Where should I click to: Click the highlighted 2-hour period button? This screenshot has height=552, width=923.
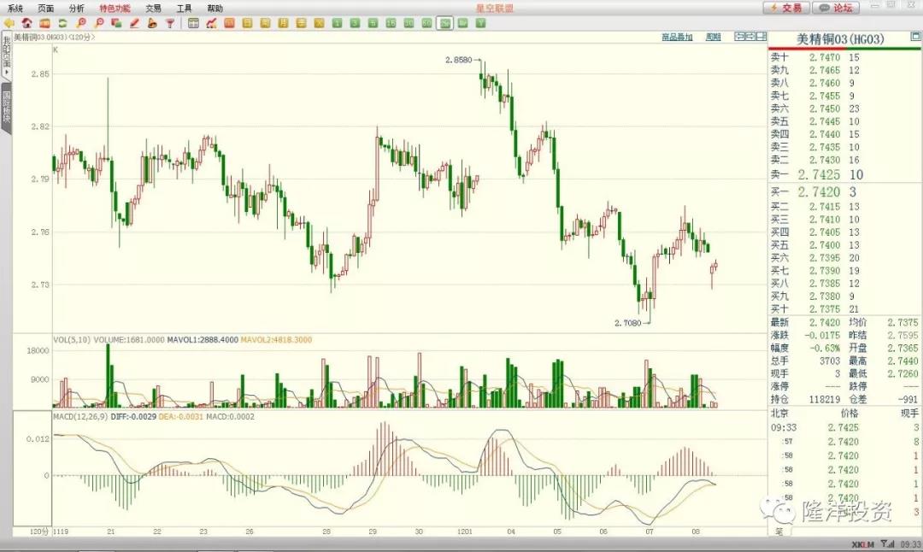445,24
